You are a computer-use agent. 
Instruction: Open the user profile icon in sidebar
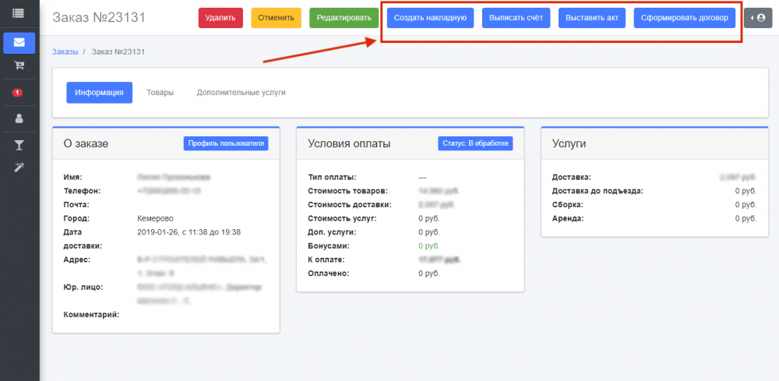[x=19, y=118]
